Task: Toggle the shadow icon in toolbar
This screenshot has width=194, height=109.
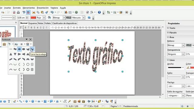Action: [x=89, y=18]
